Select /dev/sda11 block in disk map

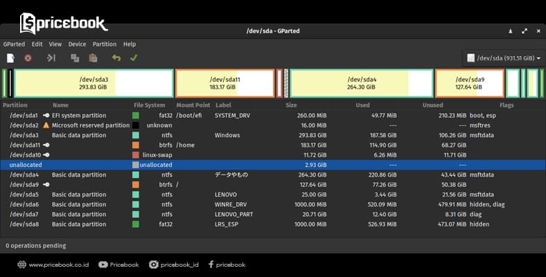[225, 83]
